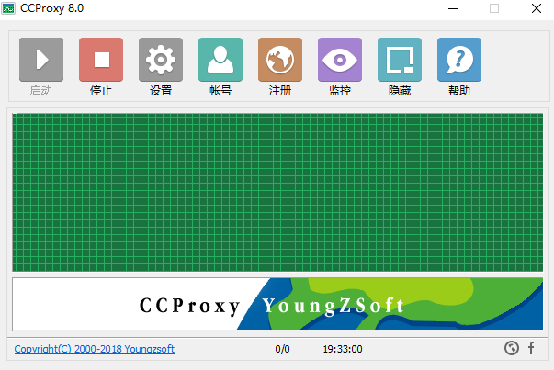The width and height of the screenshot is (554, 370).
Task: Close the CCProxy 8.0 window
Action: pos(537,8)
